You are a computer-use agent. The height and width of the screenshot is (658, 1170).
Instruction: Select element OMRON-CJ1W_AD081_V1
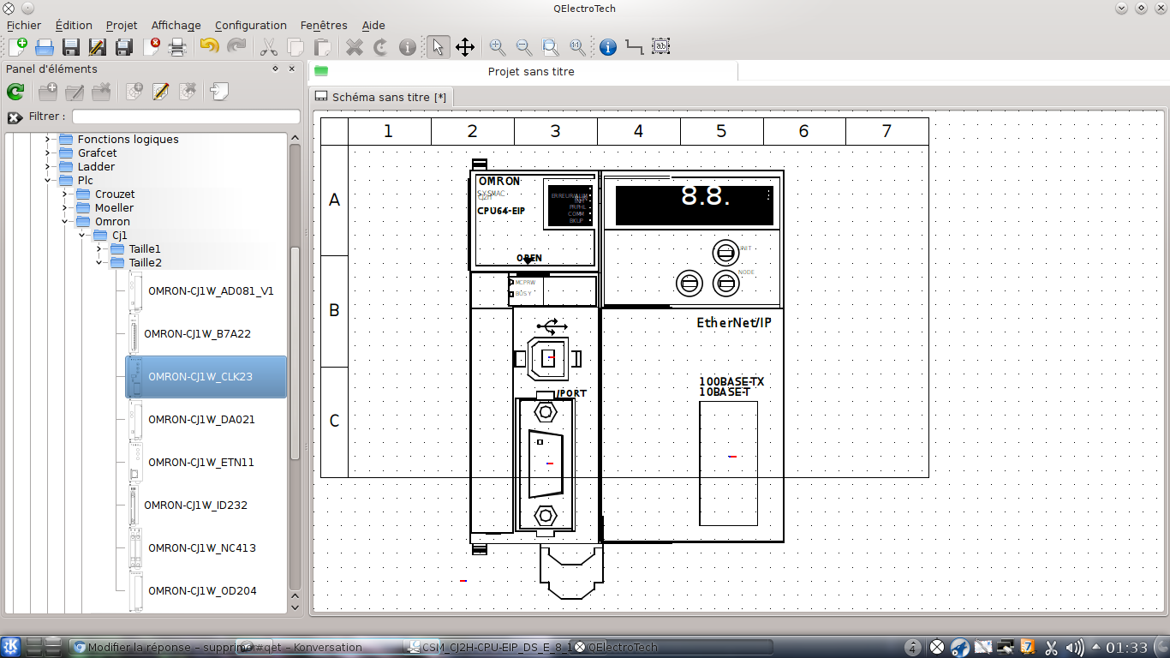click(x=206, y=290)
